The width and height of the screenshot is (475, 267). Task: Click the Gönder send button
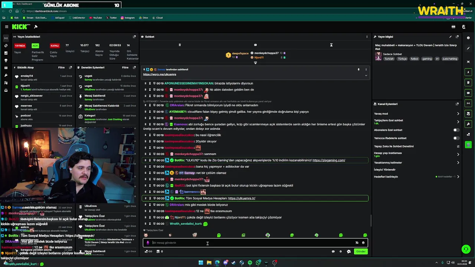pos(361,251)
